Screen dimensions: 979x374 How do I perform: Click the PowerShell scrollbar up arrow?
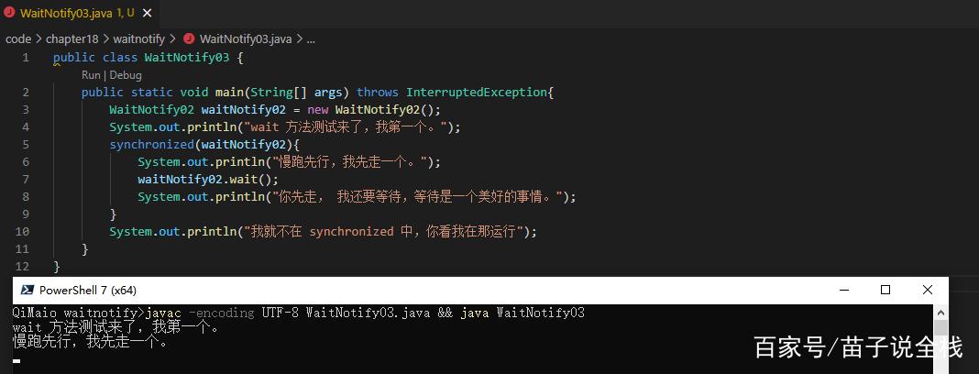940,312
